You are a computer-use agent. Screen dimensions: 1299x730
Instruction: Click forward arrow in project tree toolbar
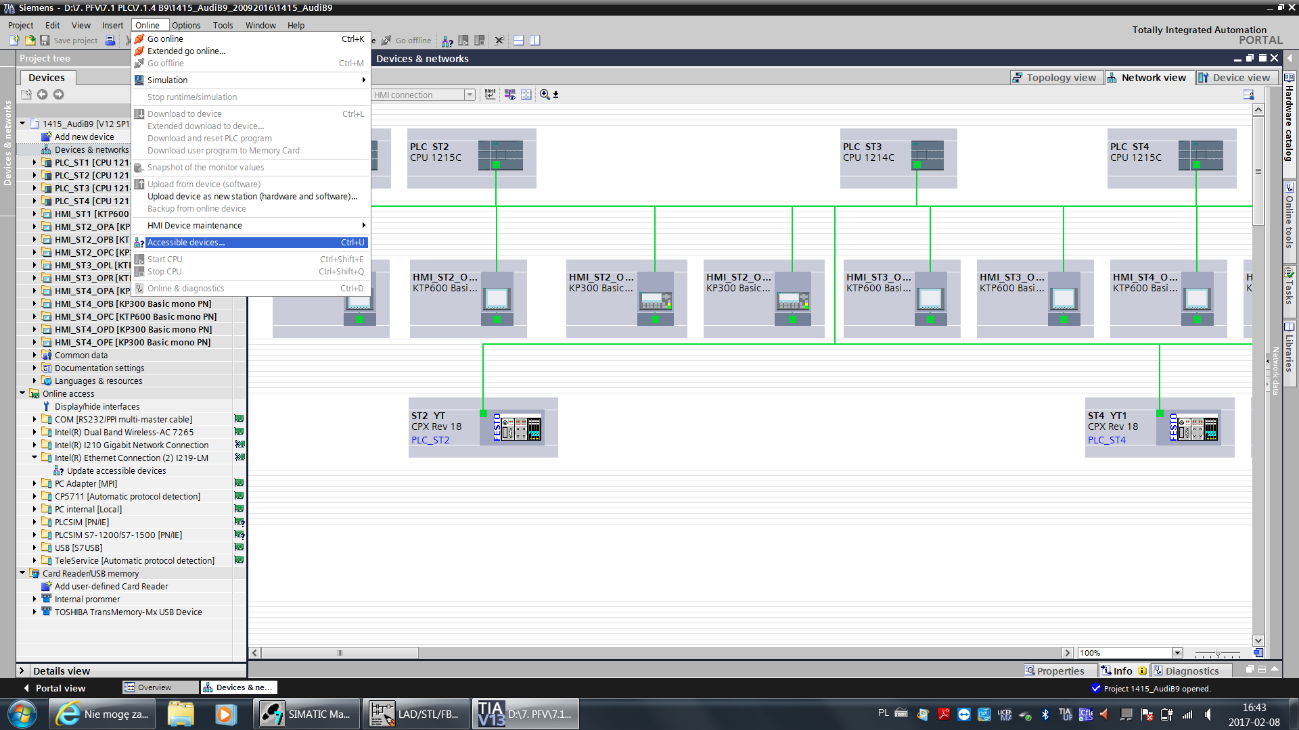pyautogui.click(x=58, y=95)
